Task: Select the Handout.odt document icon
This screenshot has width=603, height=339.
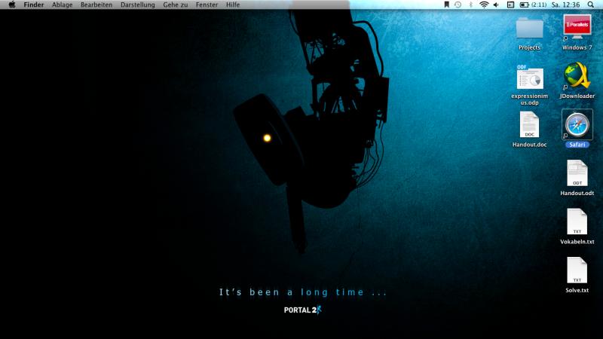Action: click(x=577, y=174)
